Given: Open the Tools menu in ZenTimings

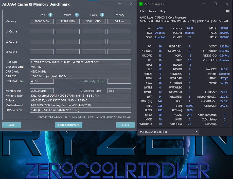Looking at the screenshot, I should [x=152, y=11].
